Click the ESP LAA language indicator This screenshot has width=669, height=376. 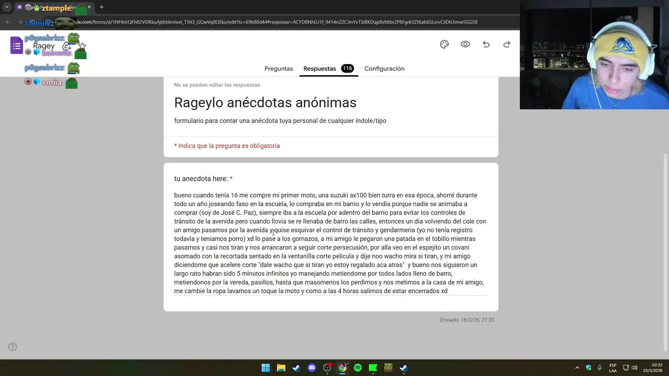pos(613,368)
